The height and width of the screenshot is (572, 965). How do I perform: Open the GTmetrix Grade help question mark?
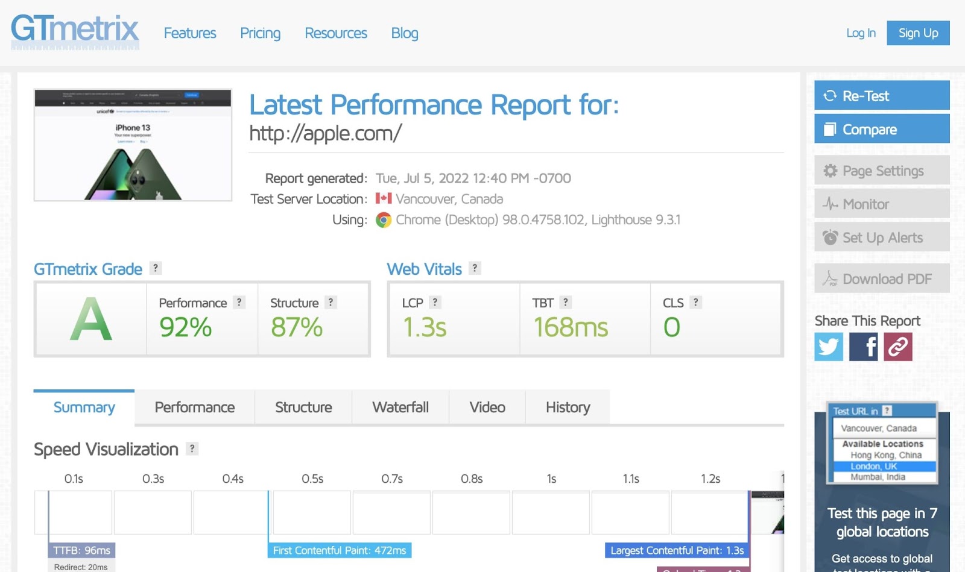pyautogui.click(x=156, y=268)
